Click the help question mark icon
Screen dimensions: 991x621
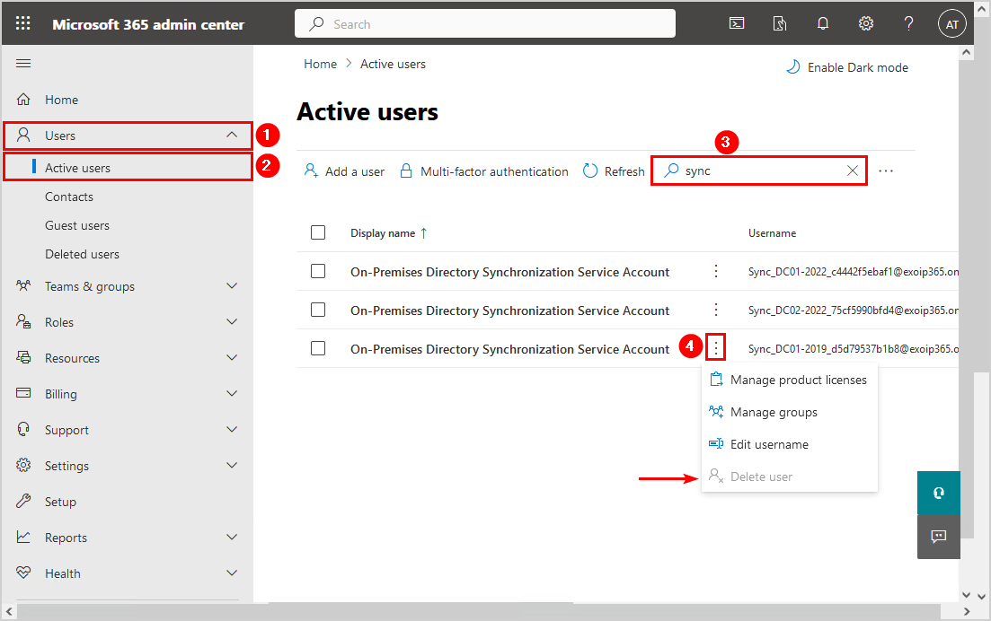[x=909, y=24]
